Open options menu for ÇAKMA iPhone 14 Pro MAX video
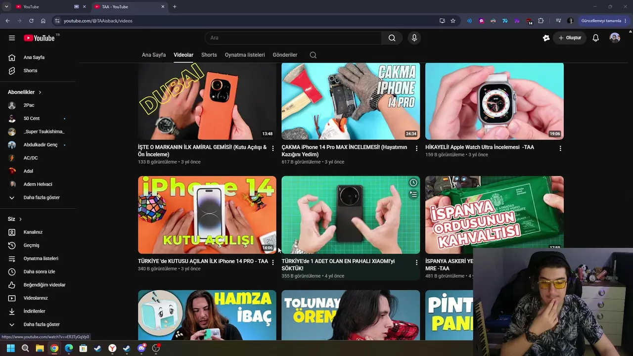Viewport: 633px width, 356px height. coord(416,148)
